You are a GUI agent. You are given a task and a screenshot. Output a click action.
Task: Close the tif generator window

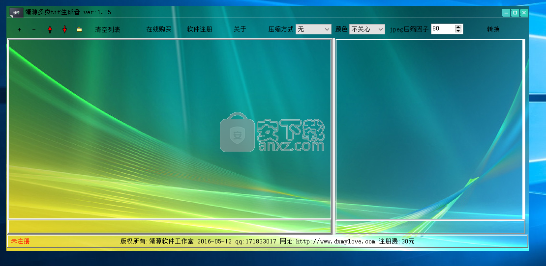pos(524,13)
